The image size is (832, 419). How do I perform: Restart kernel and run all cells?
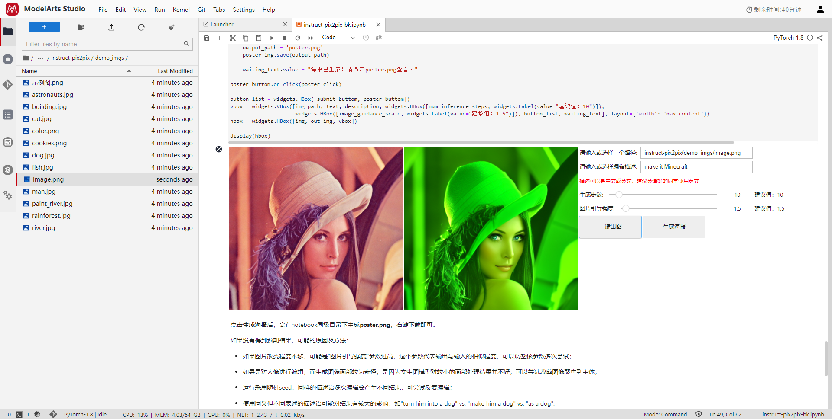(x=311, y=38)
